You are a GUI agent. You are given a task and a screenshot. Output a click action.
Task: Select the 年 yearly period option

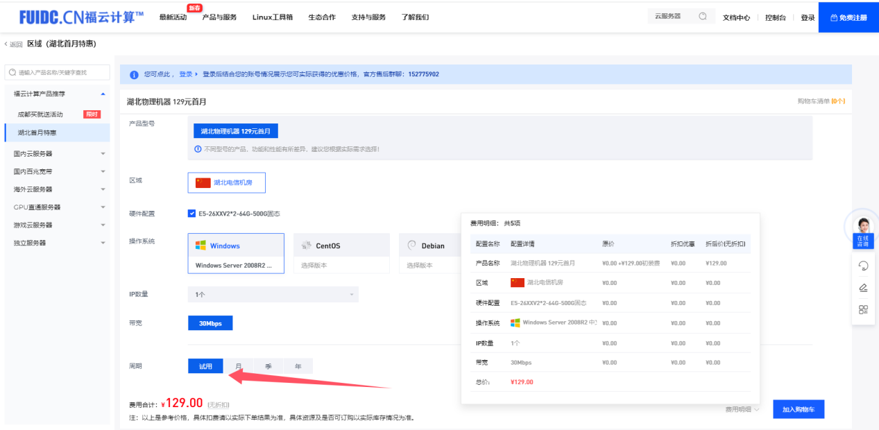pos(298,366)
